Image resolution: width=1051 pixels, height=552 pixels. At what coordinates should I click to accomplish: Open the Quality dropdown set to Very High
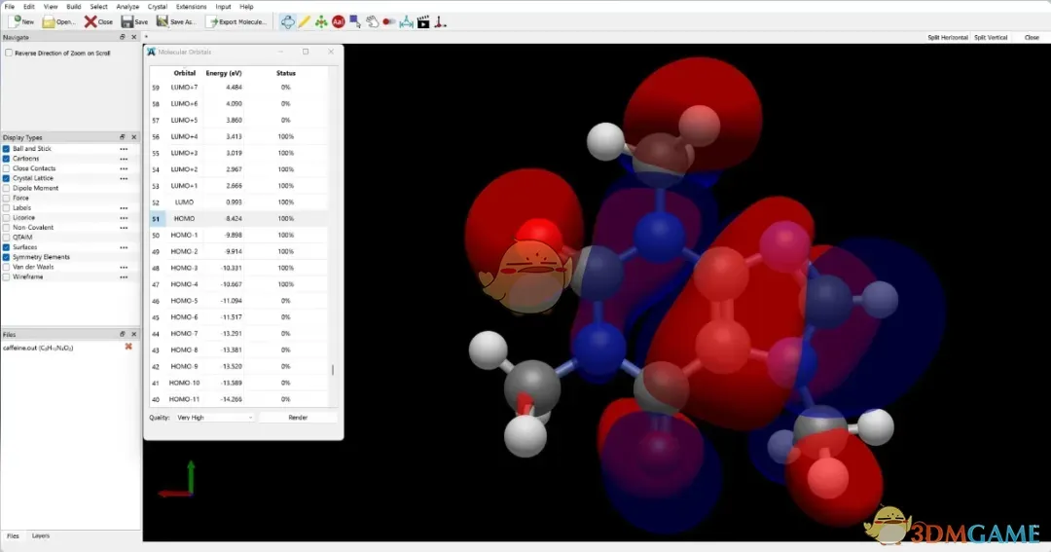[214, 418]
